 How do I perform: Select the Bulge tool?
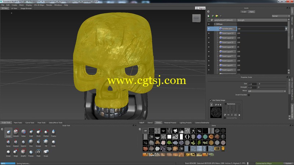pyautogui.click(x=16, y=153)
